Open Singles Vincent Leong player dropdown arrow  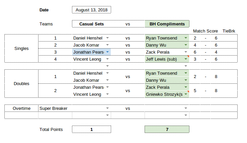(x=107, y=59)
